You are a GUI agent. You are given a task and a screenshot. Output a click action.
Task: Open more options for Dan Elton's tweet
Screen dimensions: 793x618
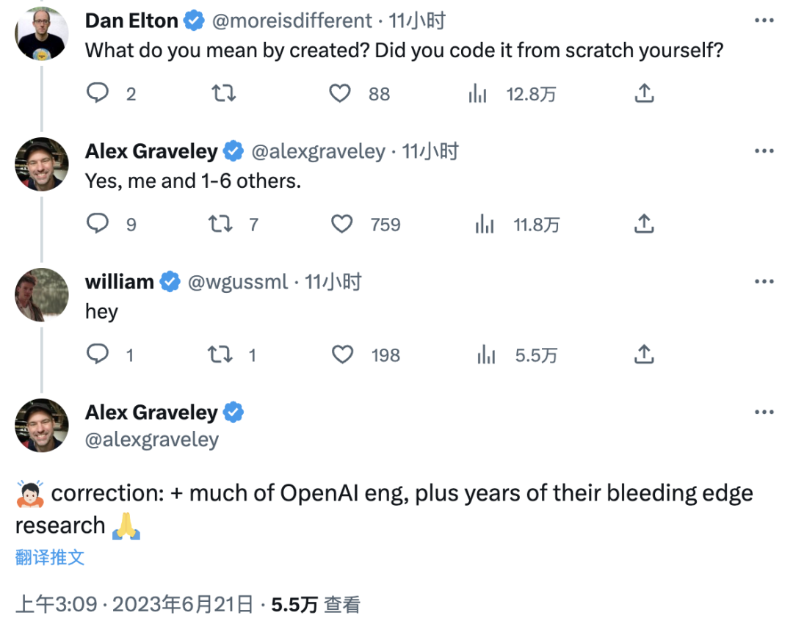click(764, 21)
